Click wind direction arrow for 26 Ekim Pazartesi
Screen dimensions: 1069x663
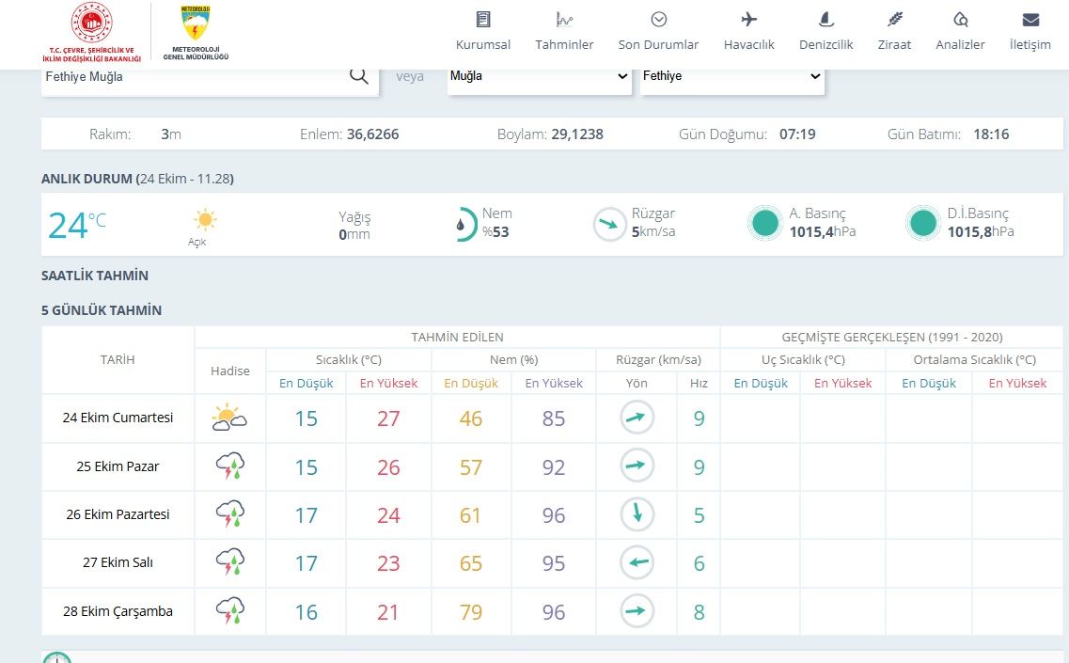click(637, 514)
